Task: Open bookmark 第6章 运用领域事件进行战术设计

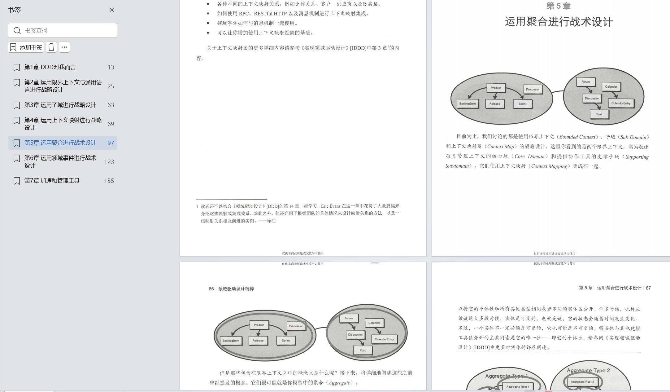Action: [60, 161]
